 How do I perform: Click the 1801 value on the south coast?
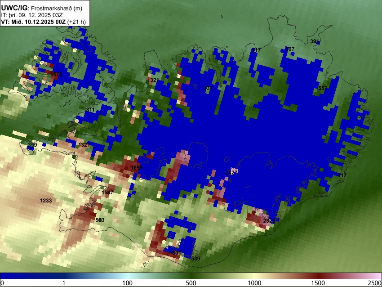tap(175, 253)
